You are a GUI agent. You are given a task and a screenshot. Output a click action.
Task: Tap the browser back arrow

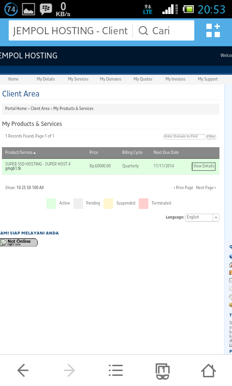pyautogui.click(x=23, y=370)
